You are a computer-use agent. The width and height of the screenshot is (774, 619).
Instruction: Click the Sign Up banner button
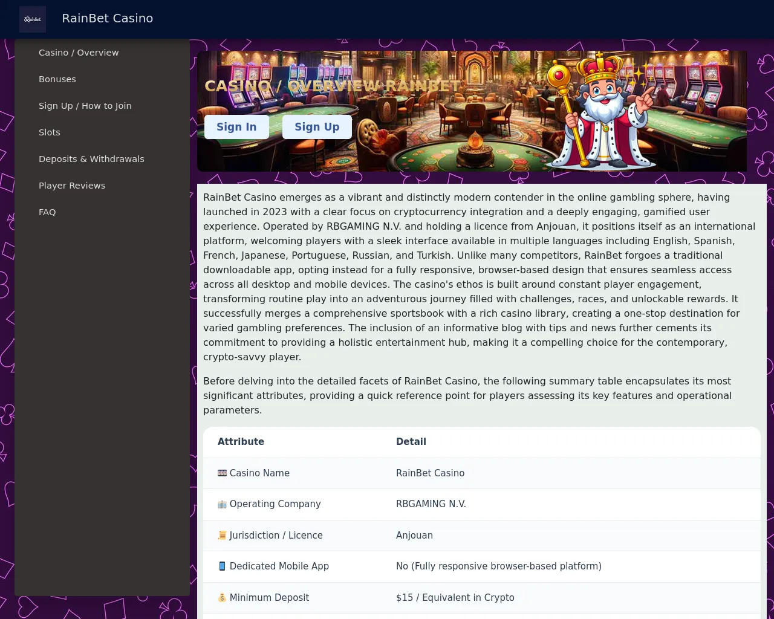coord(317,127)
